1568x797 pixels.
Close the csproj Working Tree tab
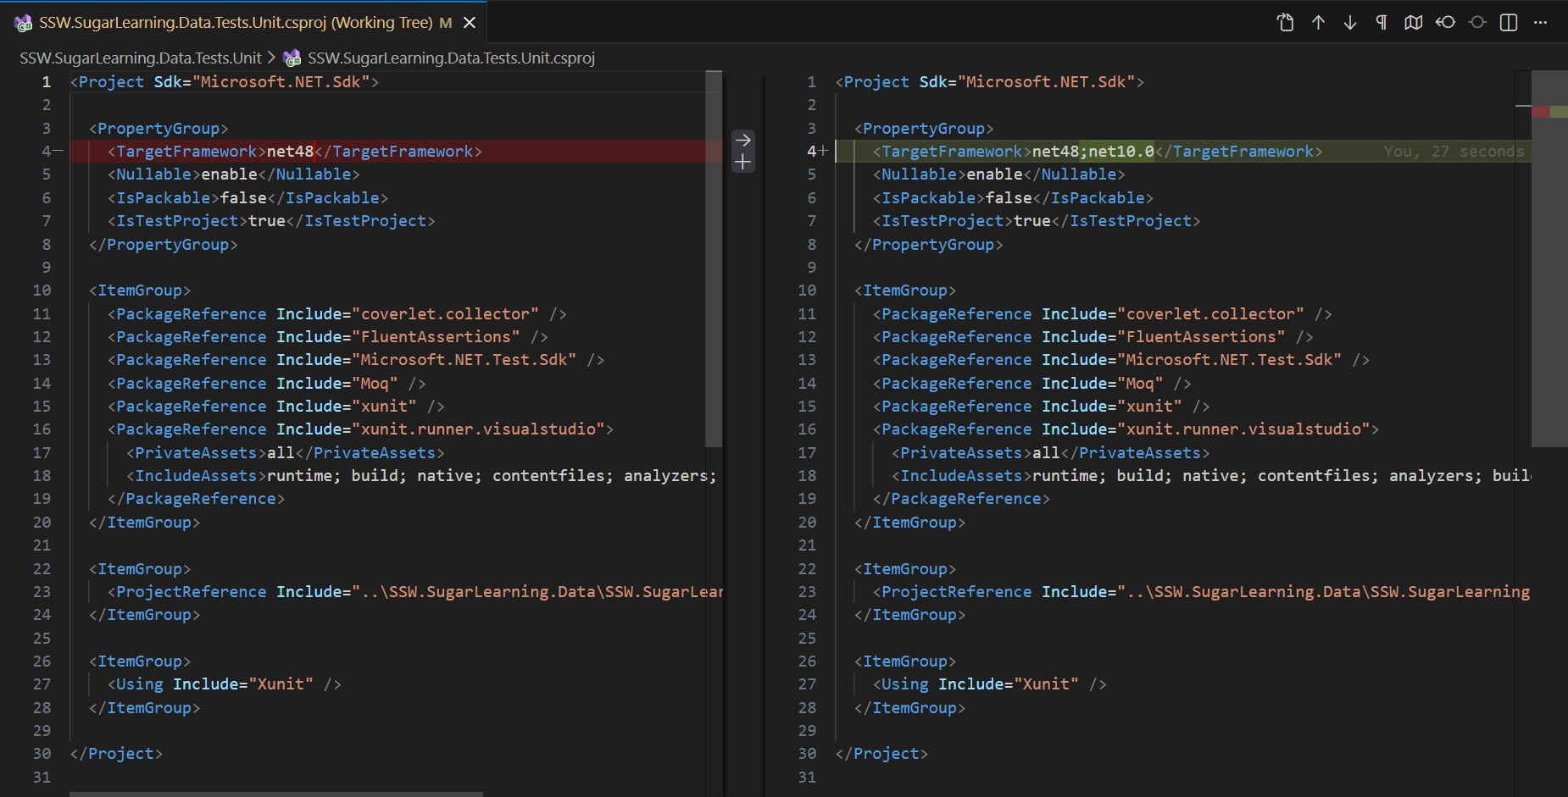click(x=470, y=23)
